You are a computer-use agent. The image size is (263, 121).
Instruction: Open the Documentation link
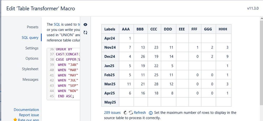click(26, 110)
